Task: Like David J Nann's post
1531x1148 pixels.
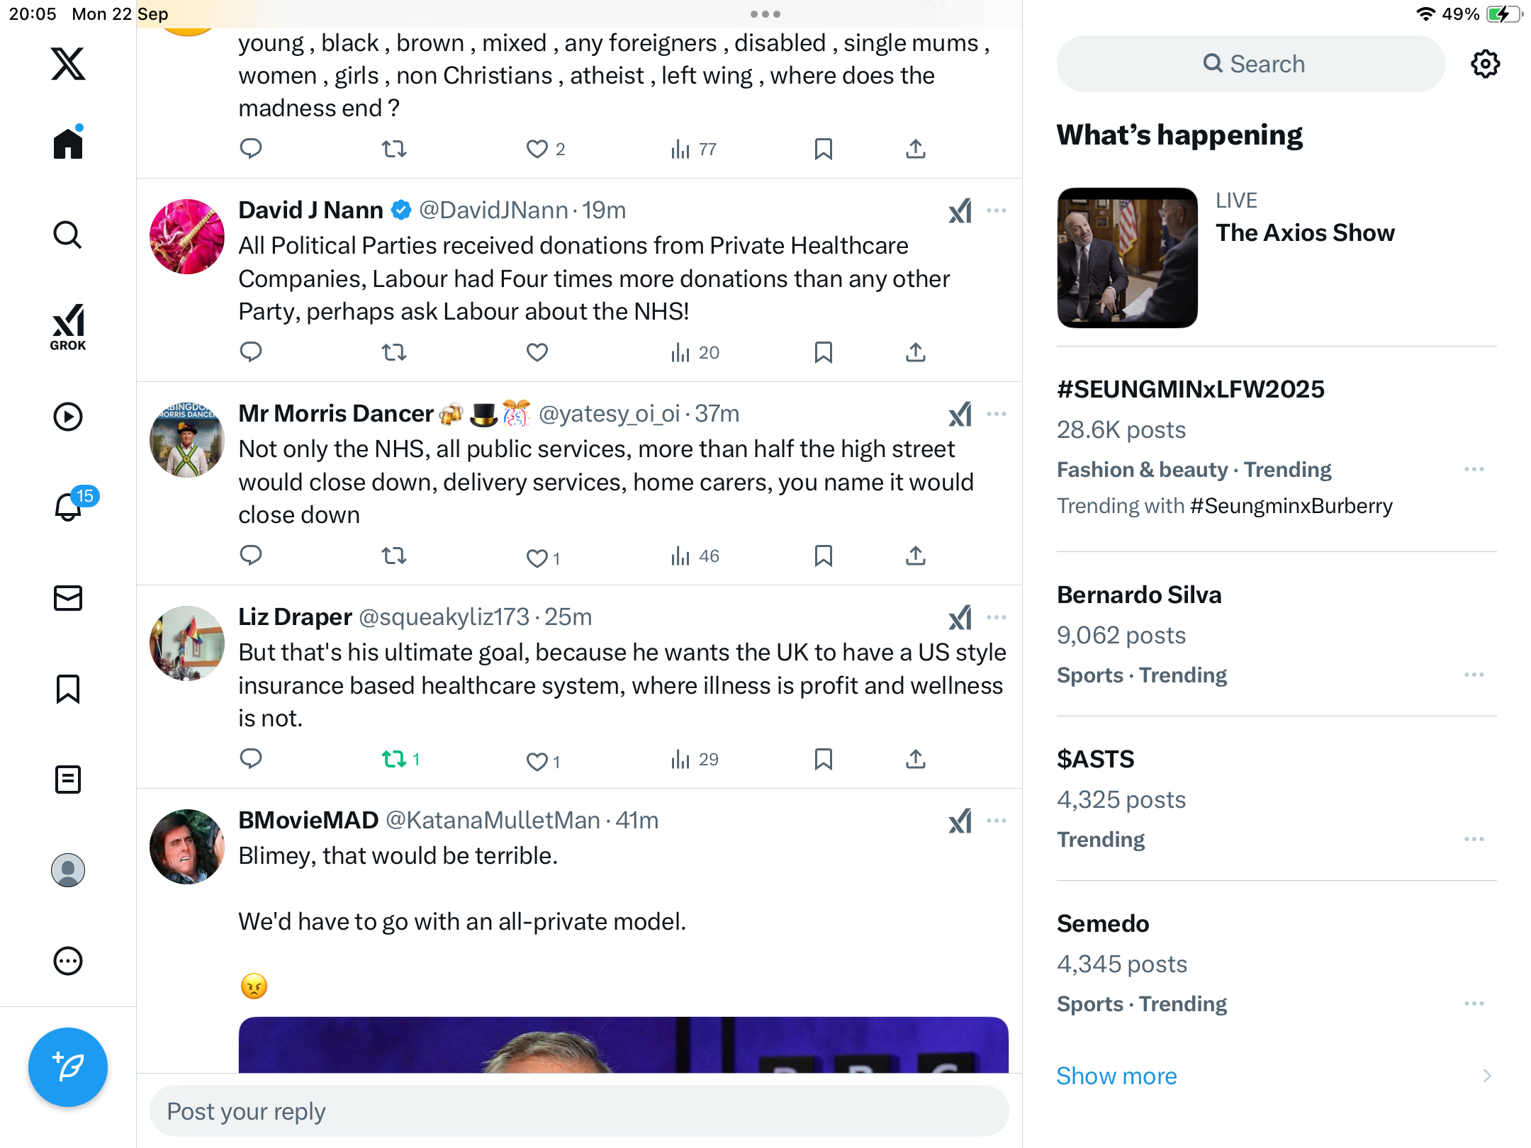Action: click(x=537, y=352)
